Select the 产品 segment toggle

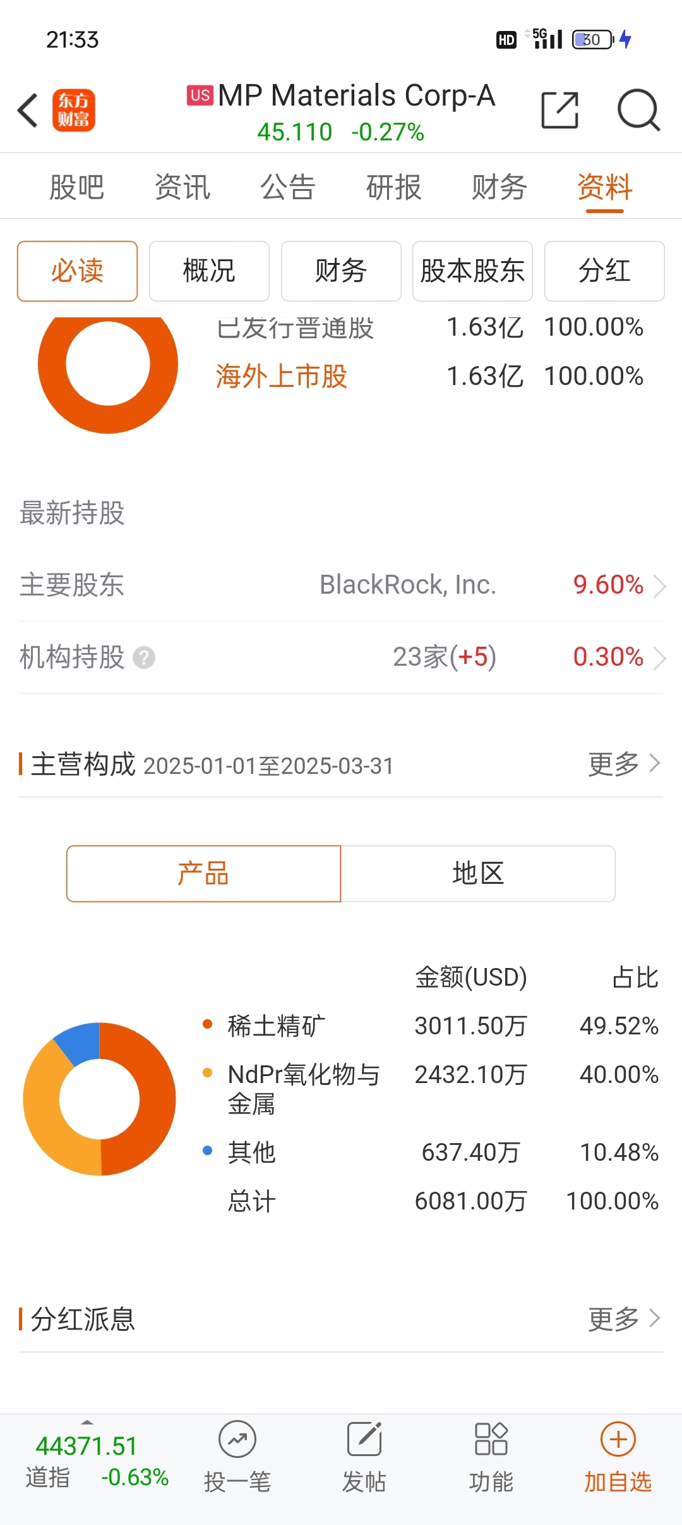click(x=203, y=874)
